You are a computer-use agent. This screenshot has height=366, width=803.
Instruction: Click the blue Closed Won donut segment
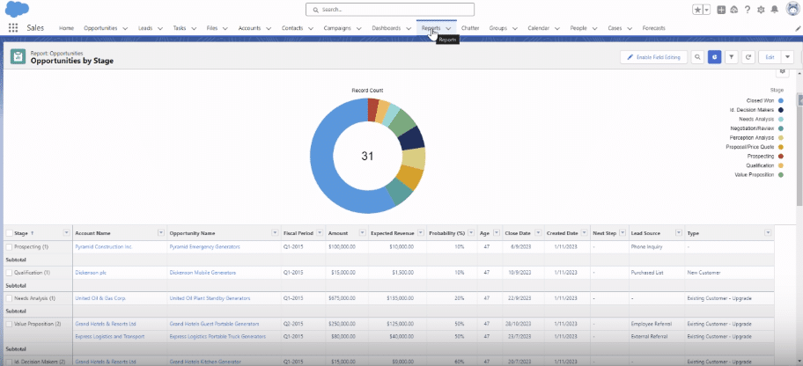click(322, 154)
